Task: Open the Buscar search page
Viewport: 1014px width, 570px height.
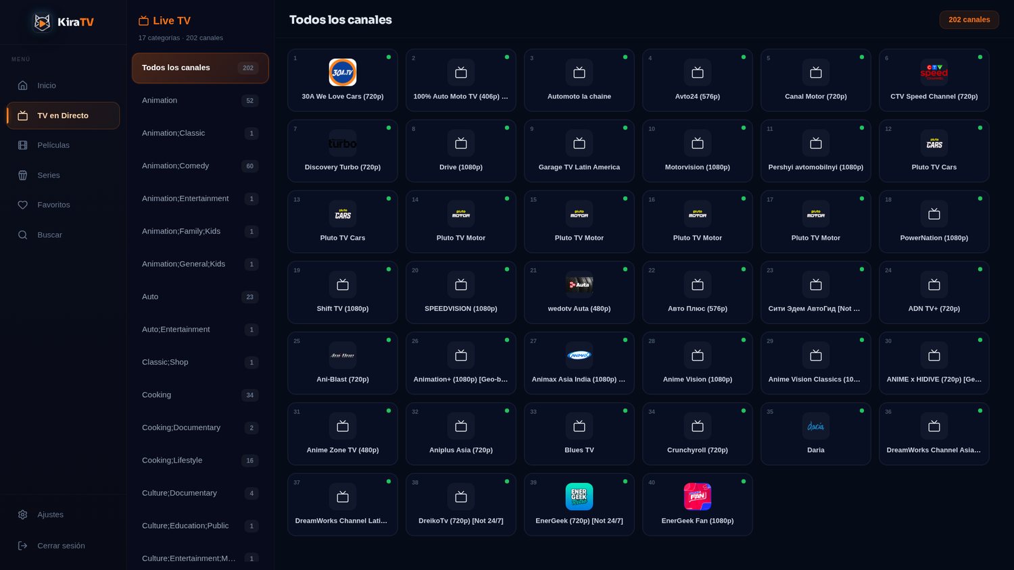Action: click(x=63, y=235)
